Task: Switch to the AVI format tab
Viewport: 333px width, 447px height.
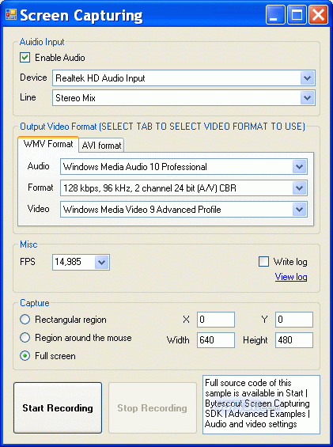Action: 101,146
